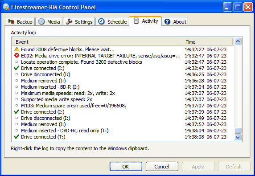Click the Backup tab icon

pyautogui.click(x=11, y=21)
